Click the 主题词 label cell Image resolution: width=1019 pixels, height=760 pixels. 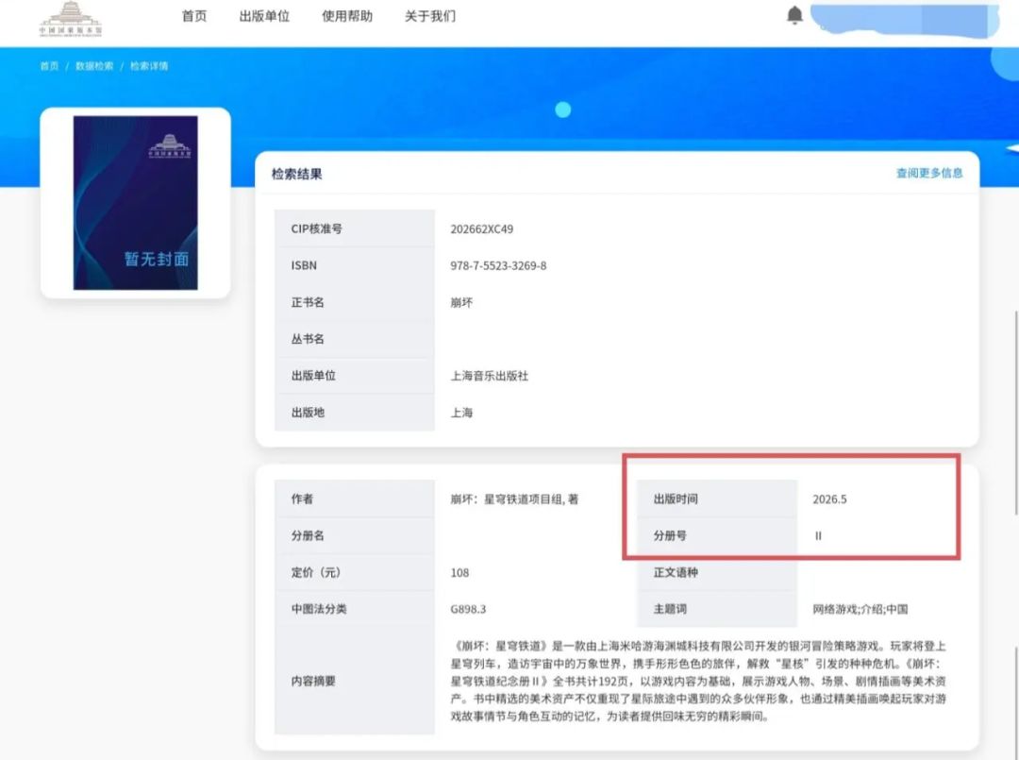tap(717, 609)
